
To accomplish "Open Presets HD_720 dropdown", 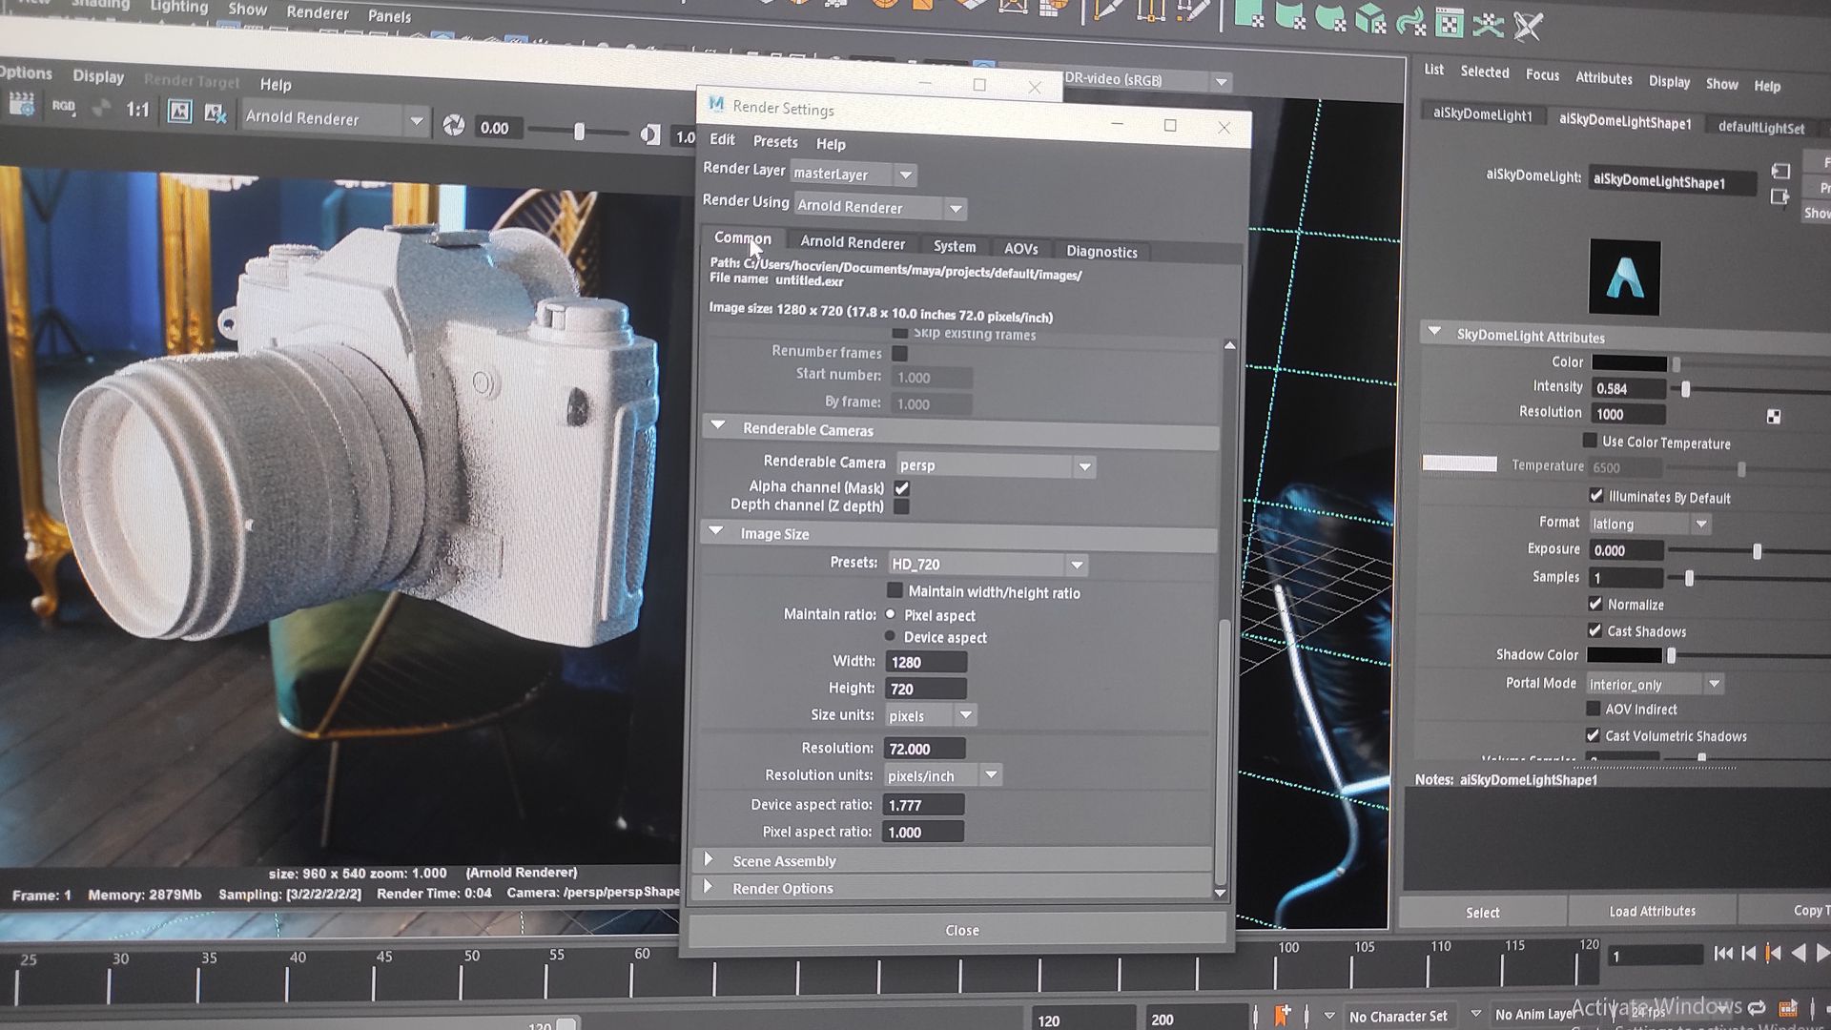I will tap(987, 565).
